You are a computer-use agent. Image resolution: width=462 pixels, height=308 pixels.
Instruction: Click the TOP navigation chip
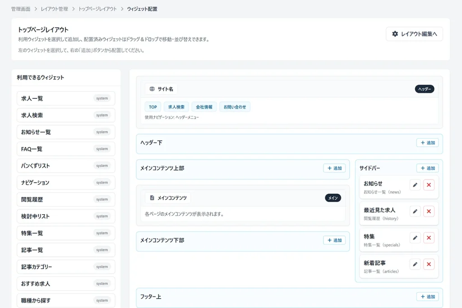pyautogui.click(x=153, y=107)
